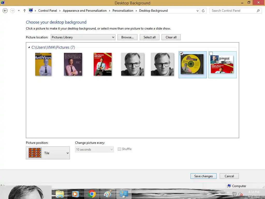Click the search magnifier icon
The image size is (265, 199).
pyautogui.click(x=258, y=11)
